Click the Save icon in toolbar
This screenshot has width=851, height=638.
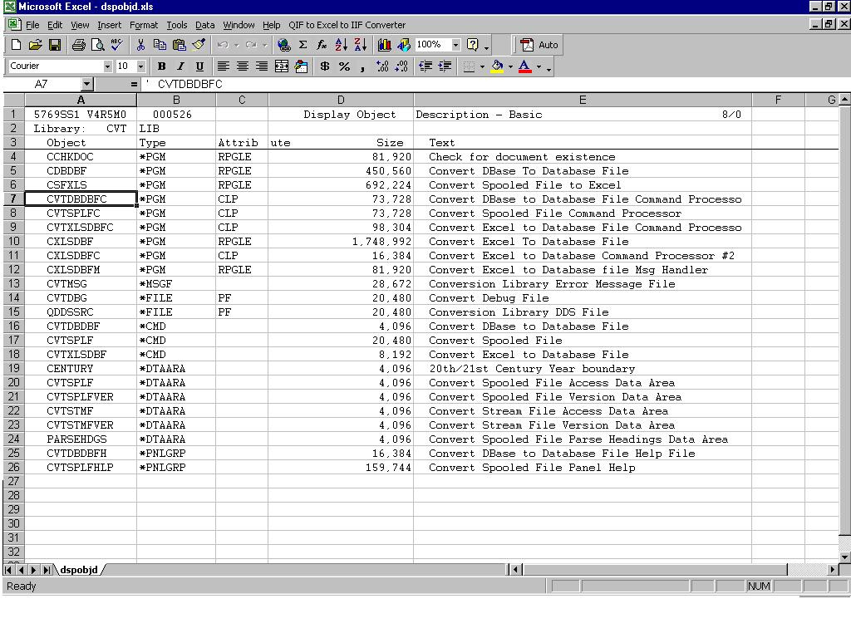pyautogui.click(x=54, y=45)
